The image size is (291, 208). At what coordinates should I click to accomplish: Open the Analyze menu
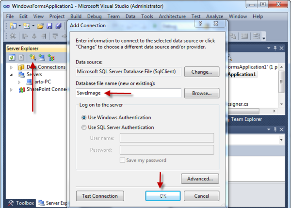tap(214, 16)
